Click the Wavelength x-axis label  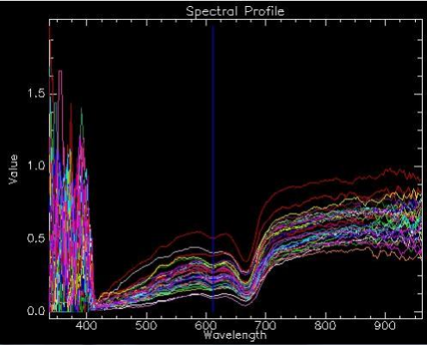(235, 335)
